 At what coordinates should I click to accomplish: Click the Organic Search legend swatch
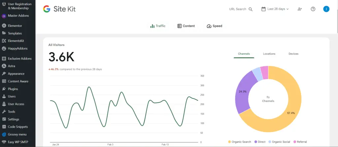(230, 142)
